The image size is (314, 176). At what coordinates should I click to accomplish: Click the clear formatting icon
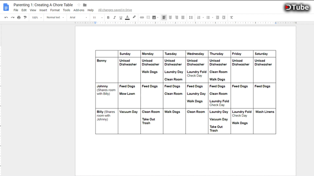pyautogui.click(x=232, y=18)
